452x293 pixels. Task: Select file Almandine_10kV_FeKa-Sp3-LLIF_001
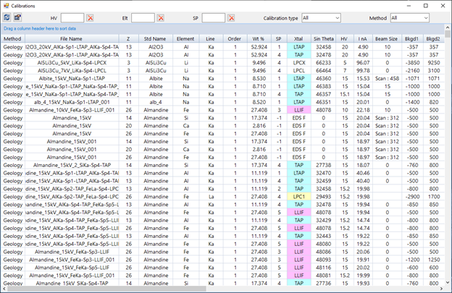click(x=72, y=110)
